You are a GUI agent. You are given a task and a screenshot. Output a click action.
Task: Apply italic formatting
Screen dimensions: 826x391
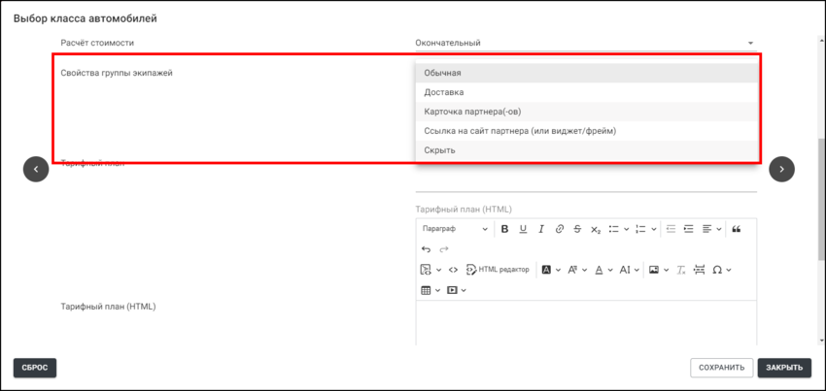(541, 229)
